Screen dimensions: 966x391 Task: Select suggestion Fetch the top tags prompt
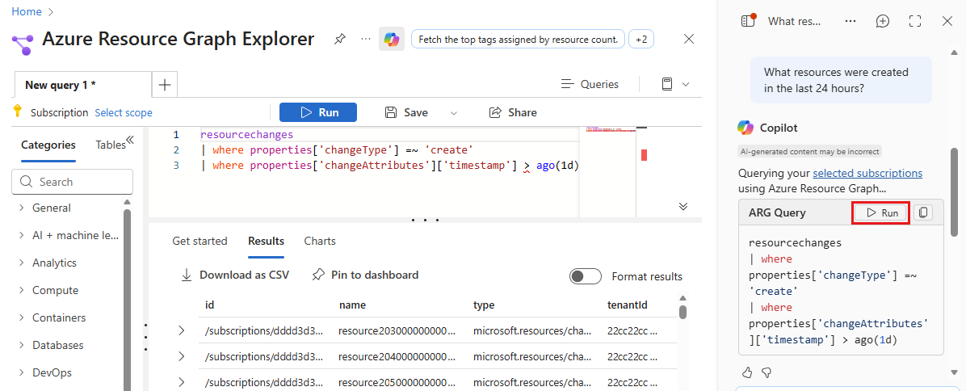pos(518,39)
